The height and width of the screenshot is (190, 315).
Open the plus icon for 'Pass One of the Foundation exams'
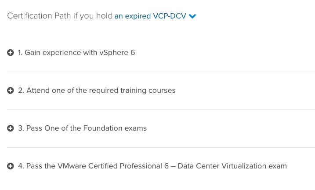click(11, 128)
